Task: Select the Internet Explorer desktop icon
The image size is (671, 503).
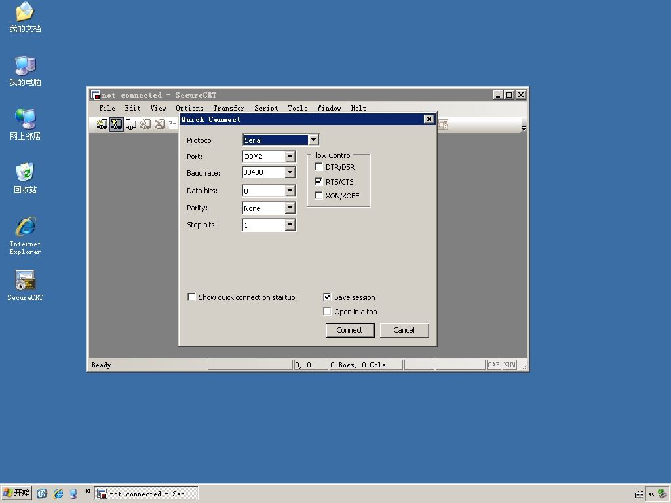Action: point(25,236)
